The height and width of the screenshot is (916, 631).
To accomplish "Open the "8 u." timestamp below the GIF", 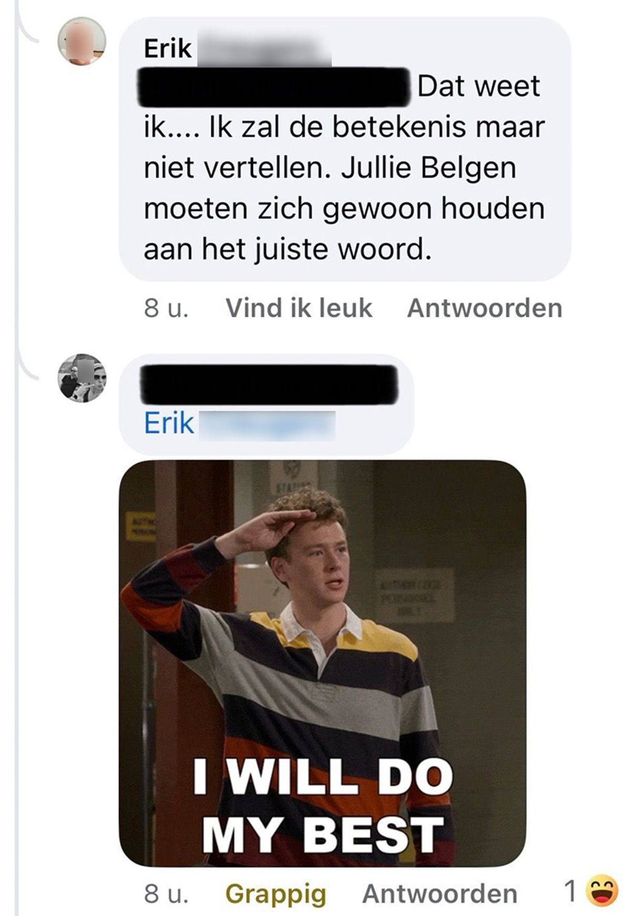I will [166, 893].
